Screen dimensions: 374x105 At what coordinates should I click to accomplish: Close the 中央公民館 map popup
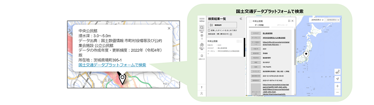pyautogui.click(x=169, y=28)
